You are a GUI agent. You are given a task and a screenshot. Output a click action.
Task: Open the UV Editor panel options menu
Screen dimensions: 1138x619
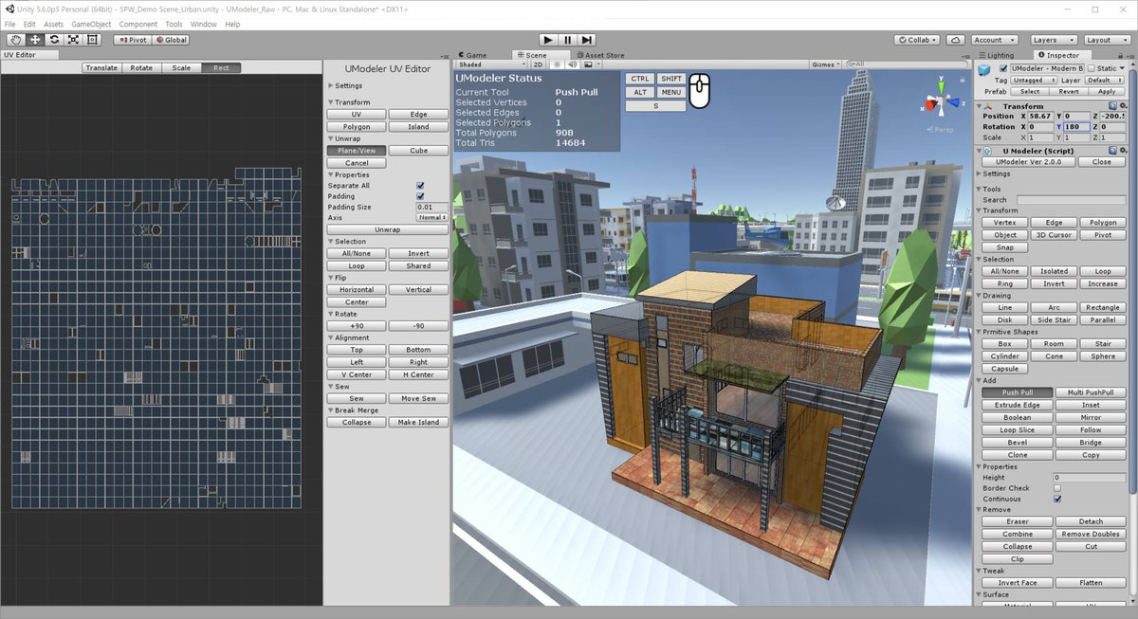(443, 56)
